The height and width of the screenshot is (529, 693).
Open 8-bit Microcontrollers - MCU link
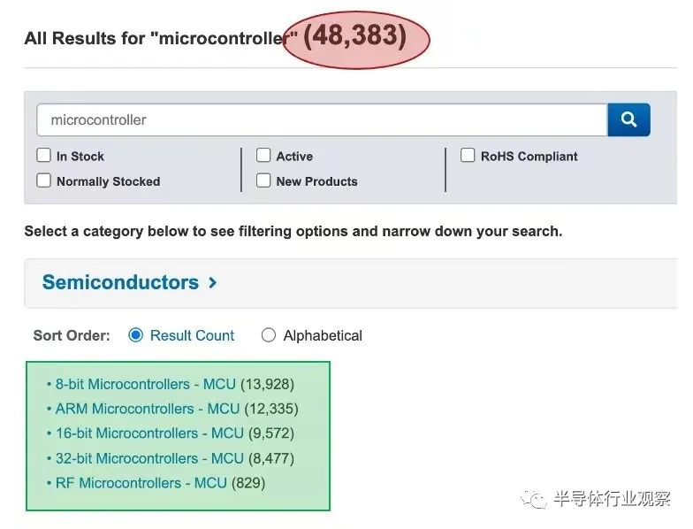[145, 384]
